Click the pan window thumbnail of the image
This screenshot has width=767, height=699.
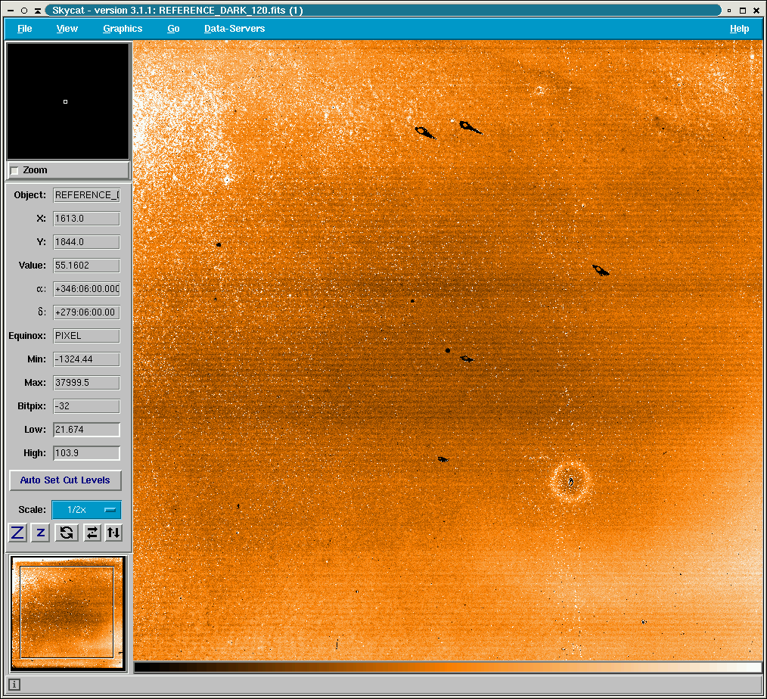pyautogui.click(x=67, y=613)
